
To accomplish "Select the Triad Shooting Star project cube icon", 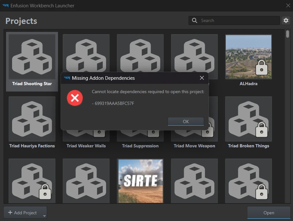I will pyautogui.click(x=32, y=57).
